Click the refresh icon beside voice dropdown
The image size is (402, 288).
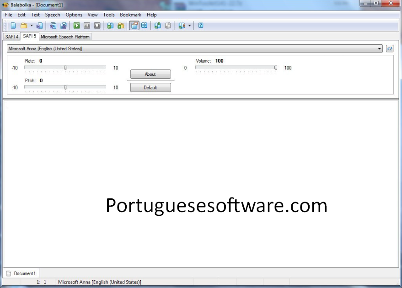390,48
